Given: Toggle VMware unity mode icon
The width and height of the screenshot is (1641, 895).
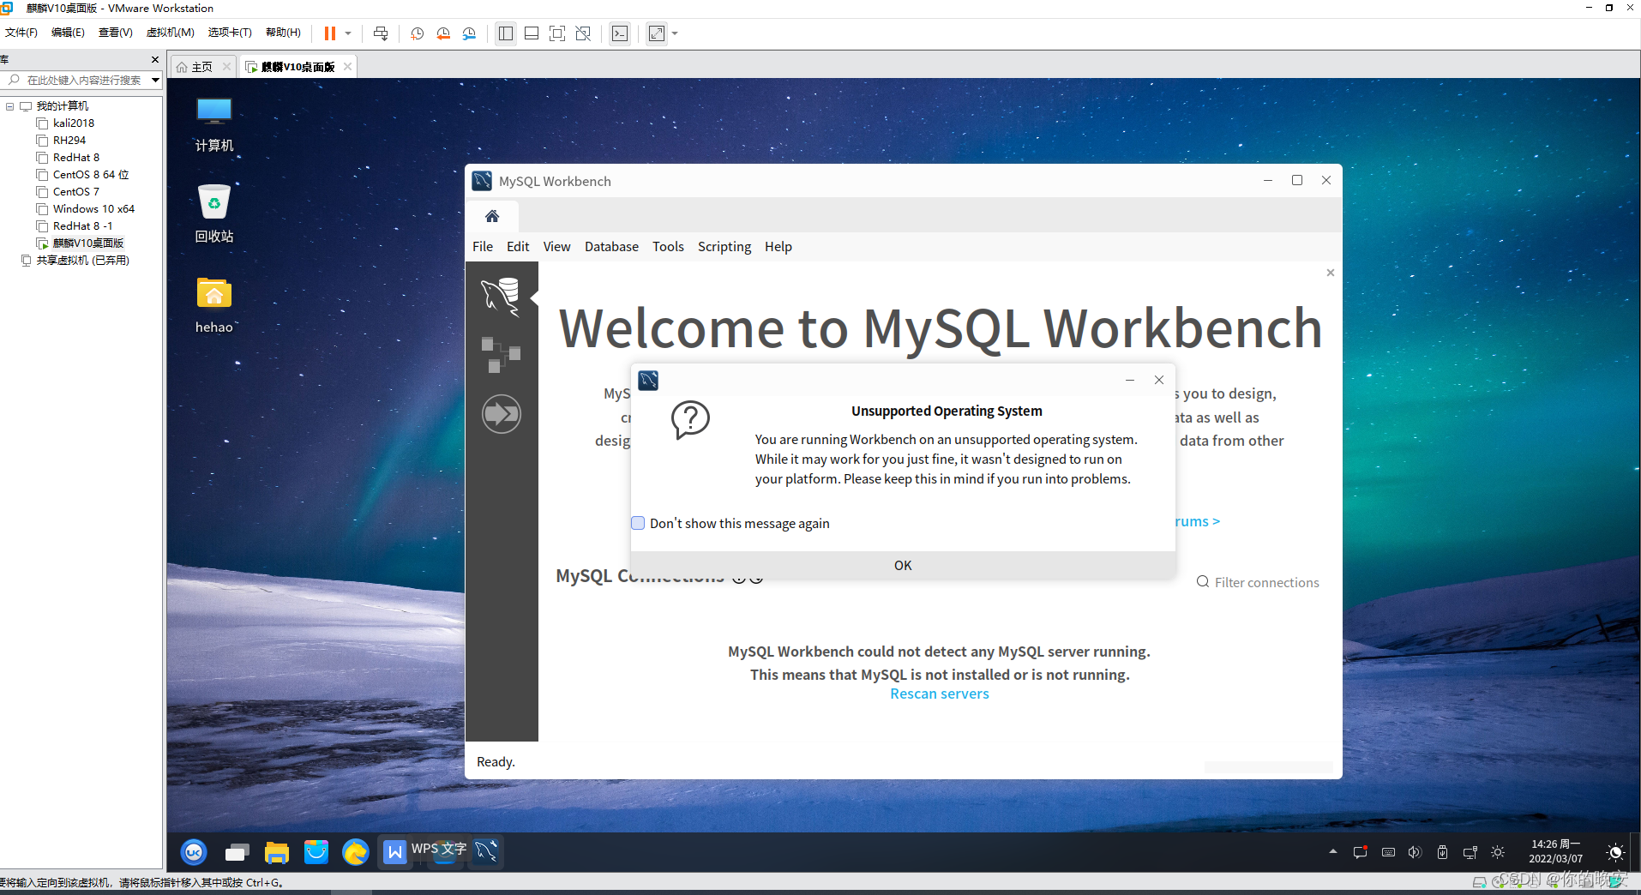Looking at the screenshot, I should (x=583, y=33).
